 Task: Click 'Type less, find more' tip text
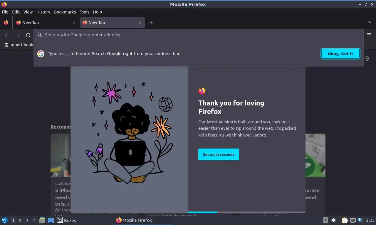(x=114, y=54)
